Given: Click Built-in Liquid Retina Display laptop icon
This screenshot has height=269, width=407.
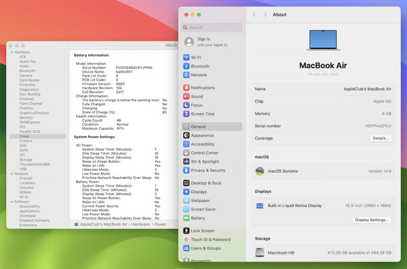Looking at the screenshot, I should click(x=259, y=206).
